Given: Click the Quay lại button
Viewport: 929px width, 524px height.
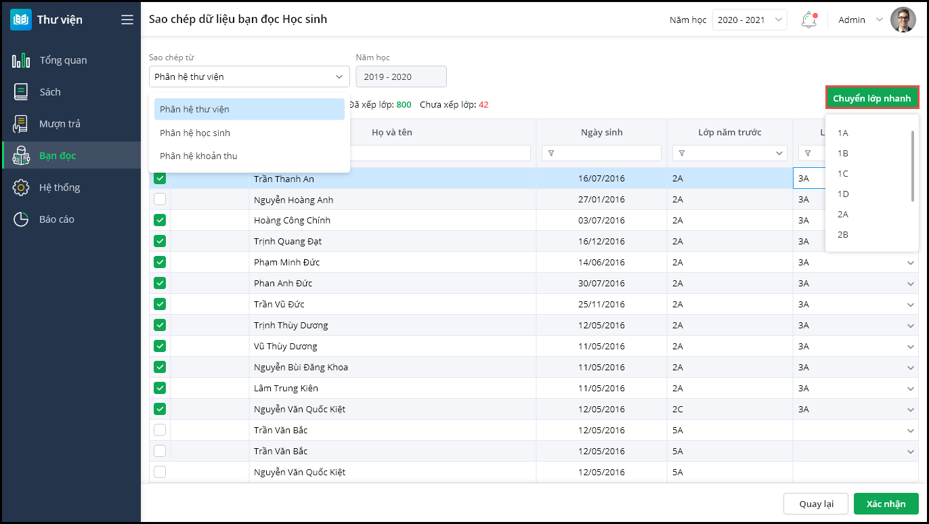Looking at the screenshot, I should click(x=815, y=504).
